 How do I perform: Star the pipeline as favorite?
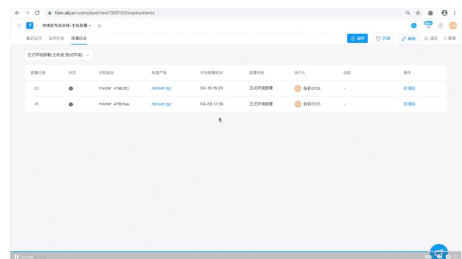[99, 26]
